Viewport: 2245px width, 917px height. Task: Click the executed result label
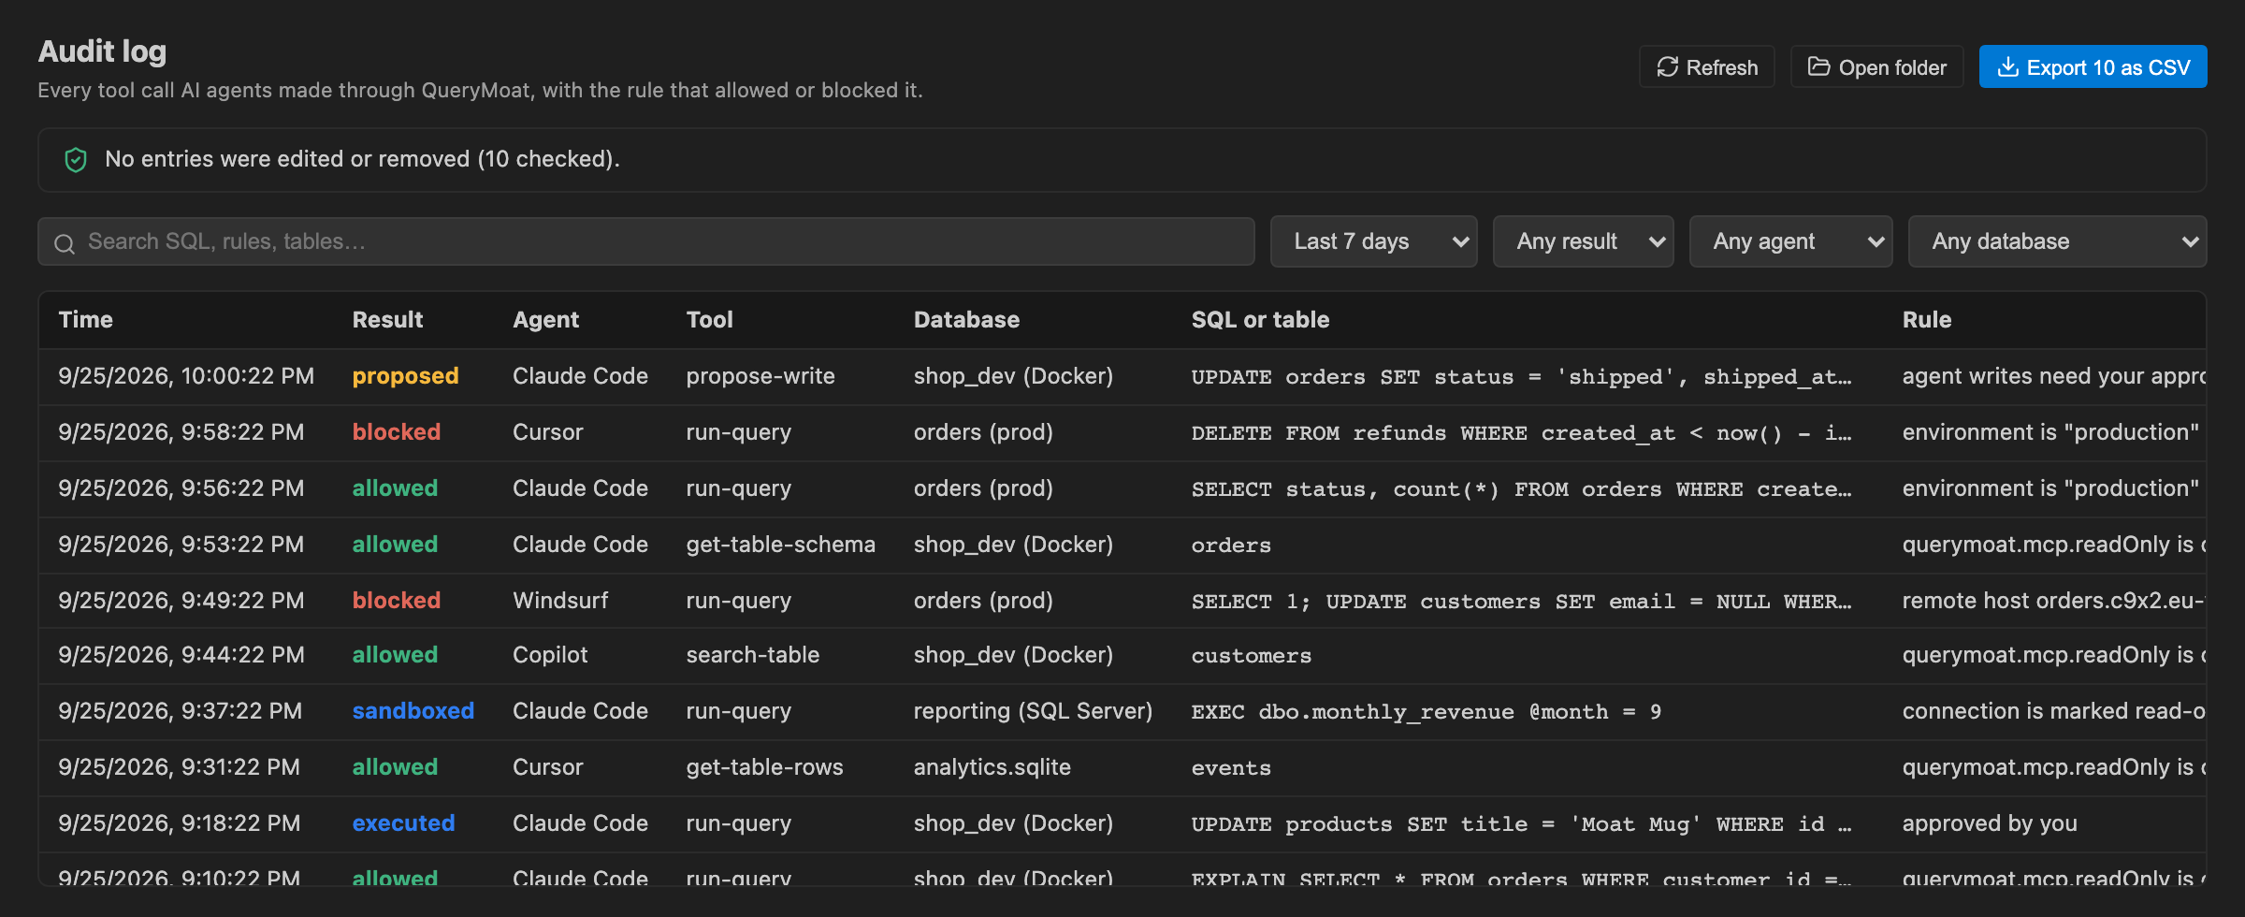click(403, 823)
